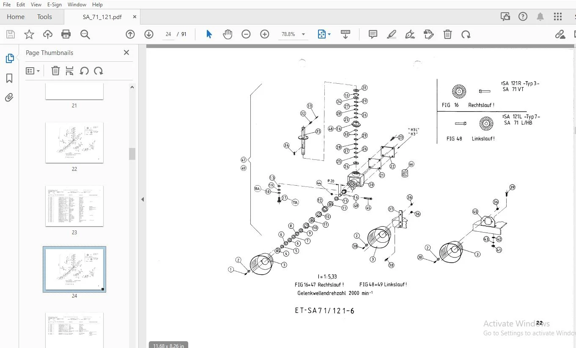
Task: Select the page 22 thumbnail
Action: click(74, 142)
